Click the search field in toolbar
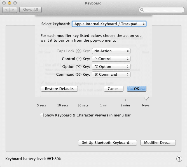This screenshot has width=187, height=167. [162, 10]
